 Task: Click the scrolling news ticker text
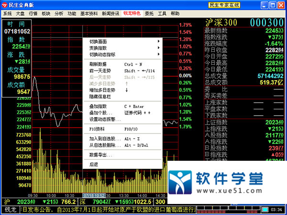tap(108, 210)
